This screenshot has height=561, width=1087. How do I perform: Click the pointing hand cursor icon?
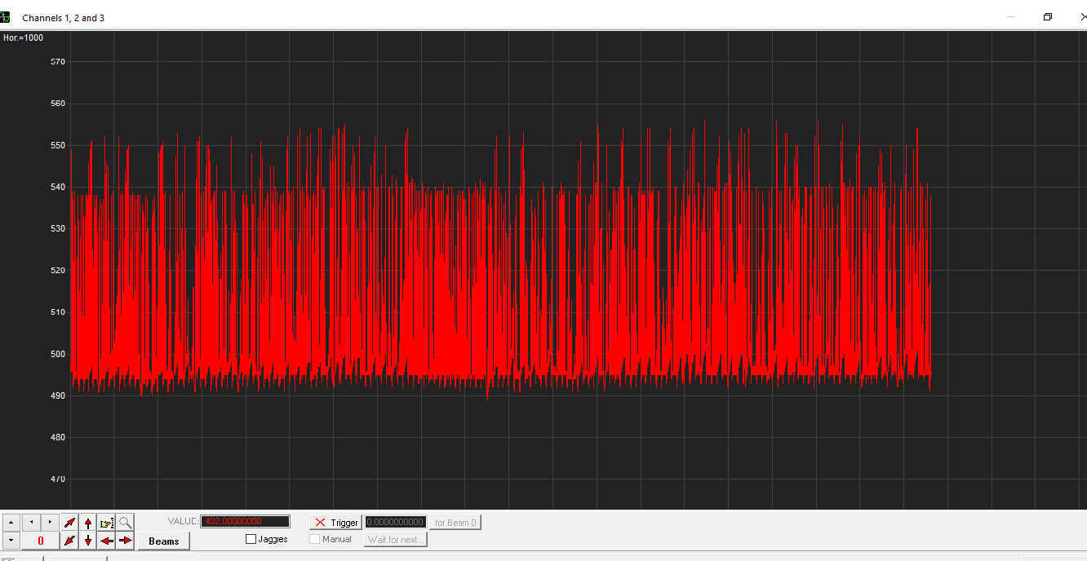tap(106, 522)
